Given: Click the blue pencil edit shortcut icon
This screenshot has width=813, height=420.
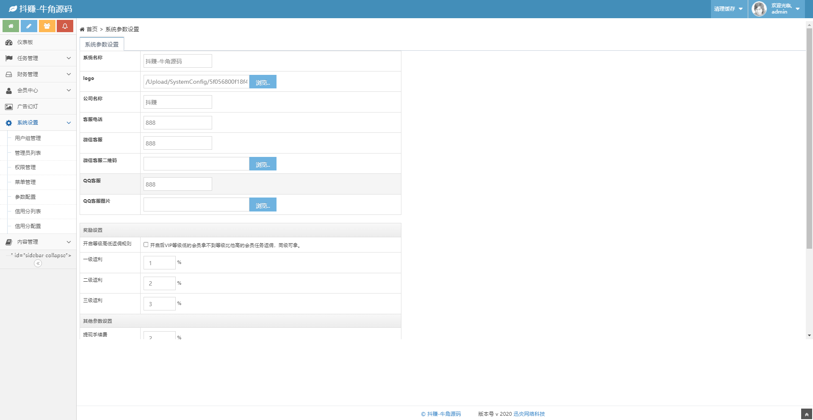Looking at the screenshot, I should pyautogui.click(x=29, y=26).
